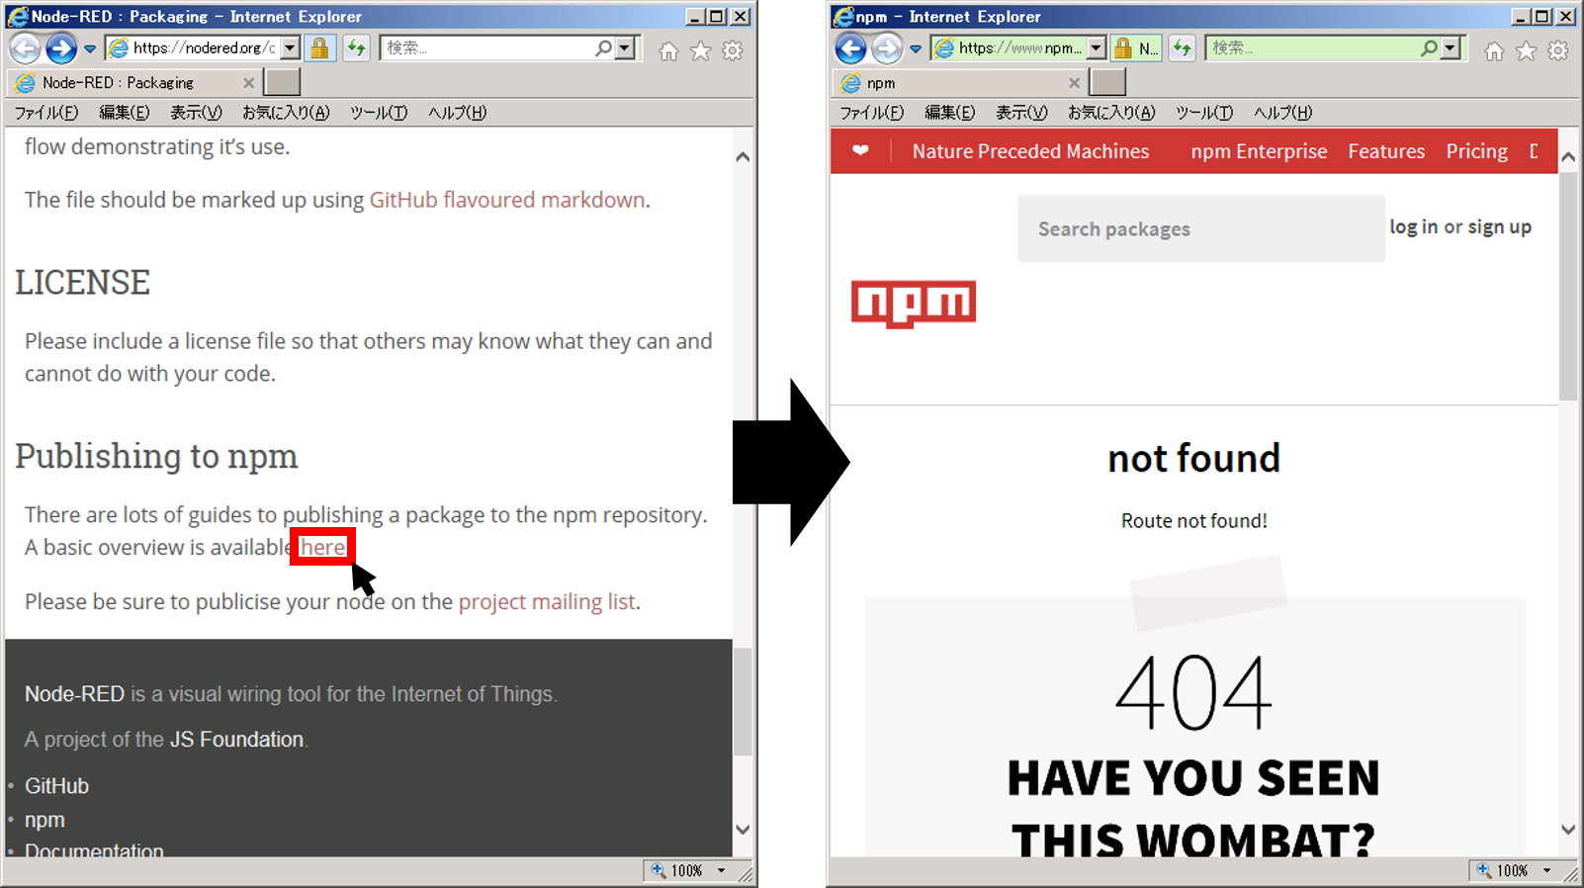The width and height of the screenshot is (1584, 888).
Task: Open Home icon in npm window
Action: pos(1495,51)
